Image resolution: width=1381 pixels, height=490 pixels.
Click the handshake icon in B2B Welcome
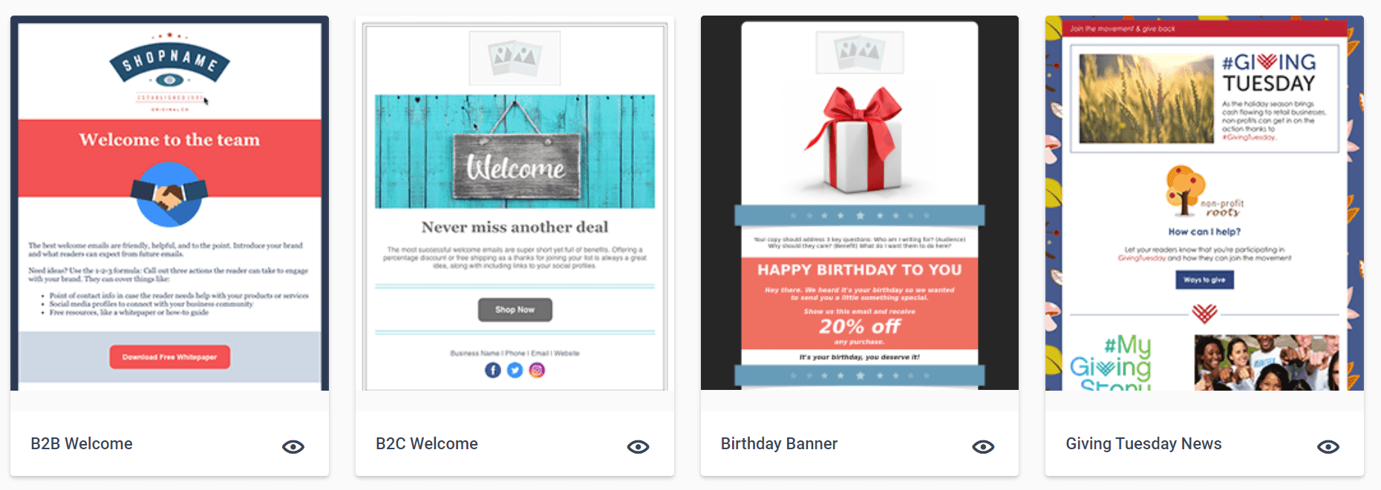pos(169,194)
